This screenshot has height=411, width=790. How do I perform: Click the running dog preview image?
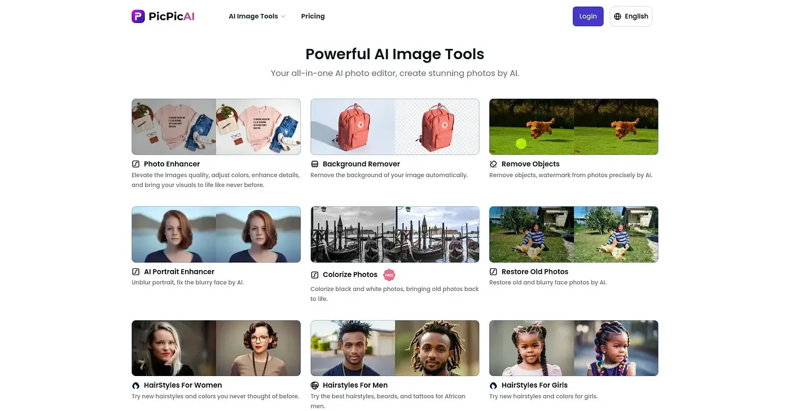tap(574, 127)
